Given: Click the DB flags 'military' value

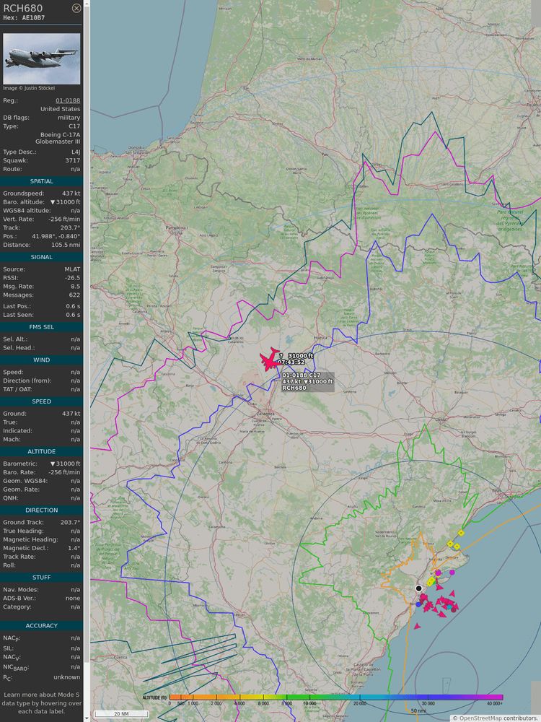Looking at the screenshot, I should [x=69, y=118].
